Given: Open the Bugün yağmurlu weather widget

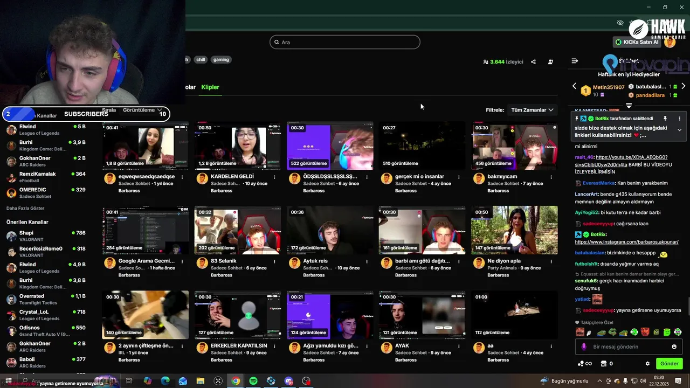Looking at the screenshot, I should click(564, 381).
